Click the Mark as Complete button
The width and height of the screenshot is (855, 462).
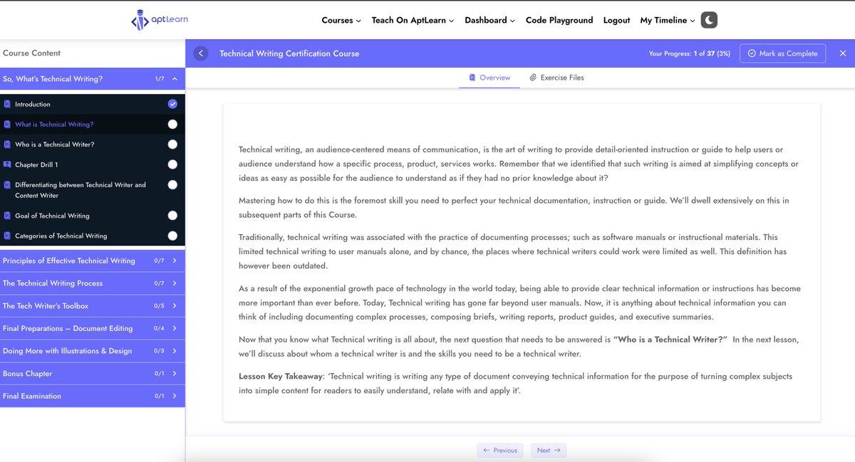click(x=783, y=53)
